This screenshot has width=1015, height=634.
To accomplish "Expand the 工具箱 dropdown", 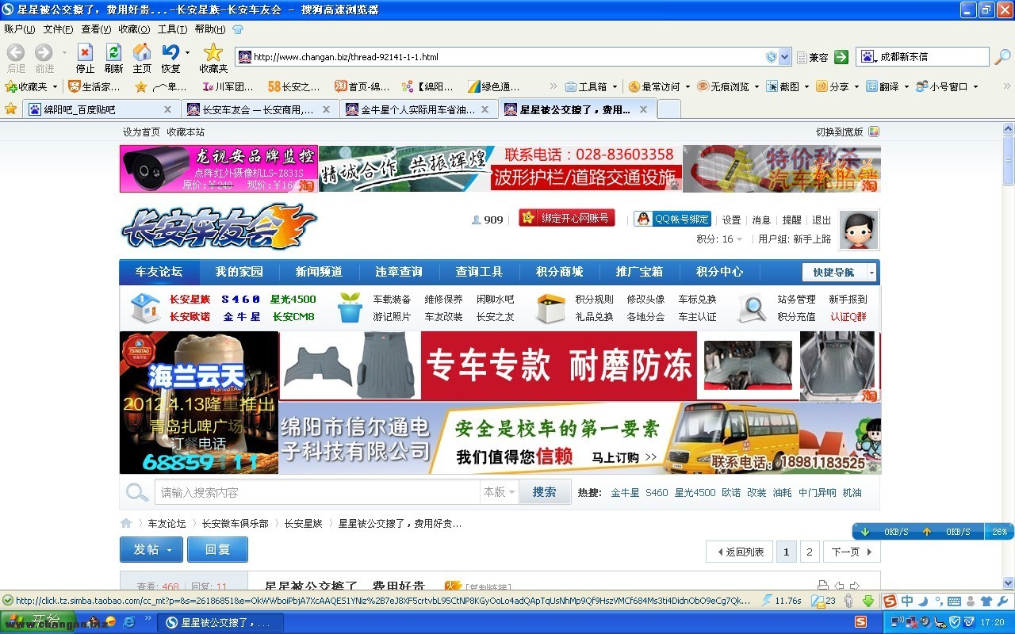I will point(615,86).
